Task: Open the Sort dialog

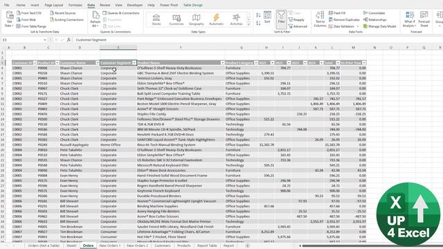Action: pyautogui.click(x=267, y=17)
